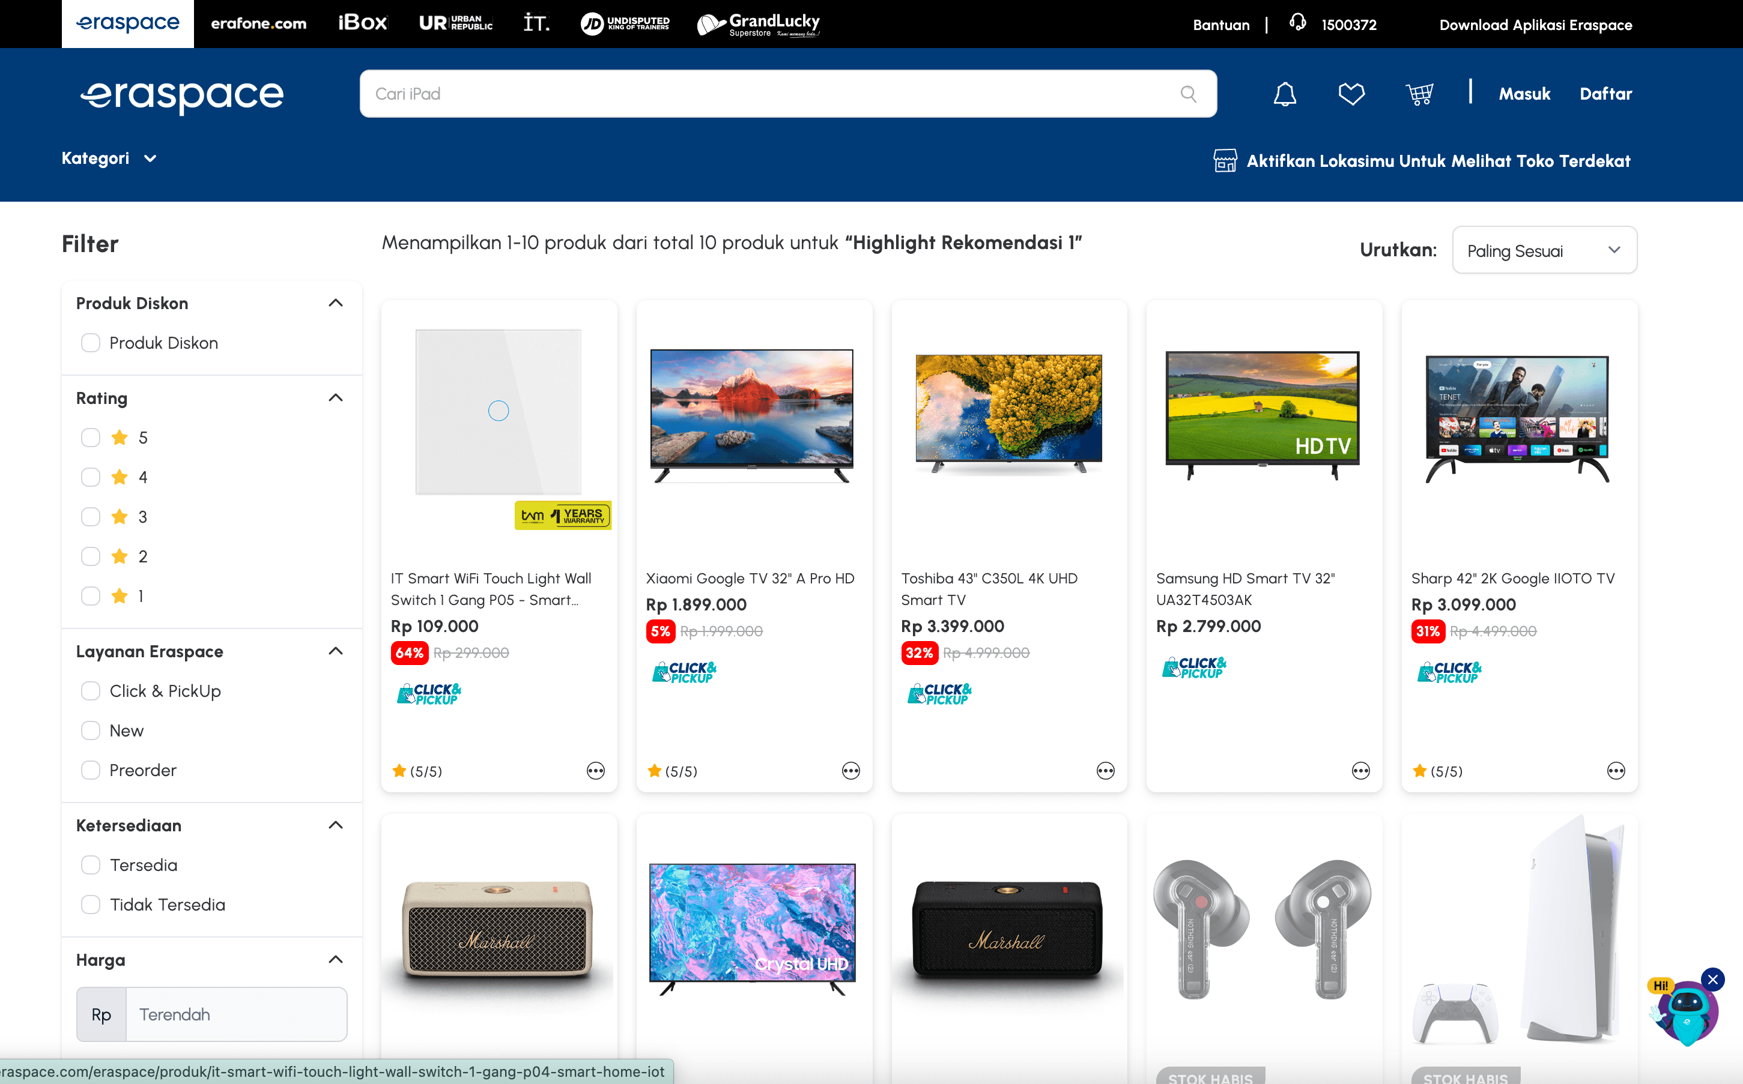The image size is (1743, 1084).
Task: Switch to the erafone.com site tab
Action: pos(258,23)
